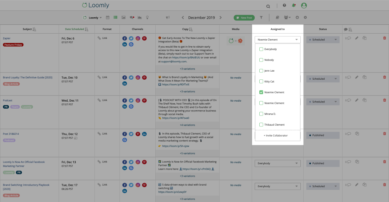389x202 pixels.
Task: Open the team collaborators dropdown icon
Action: (287, 18)
